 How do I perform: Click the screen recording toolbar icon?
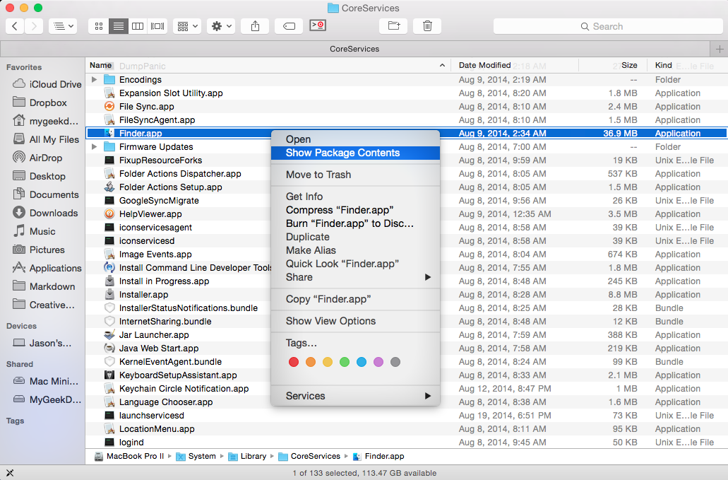[x=318, y=25]
